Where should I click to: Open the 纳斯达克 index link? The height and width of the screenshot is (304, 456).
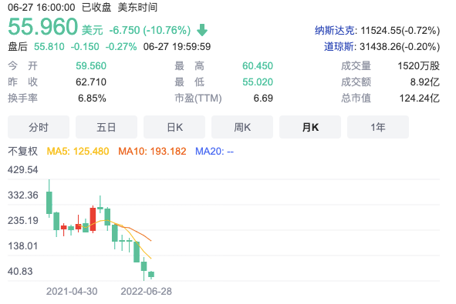(334, 30)
